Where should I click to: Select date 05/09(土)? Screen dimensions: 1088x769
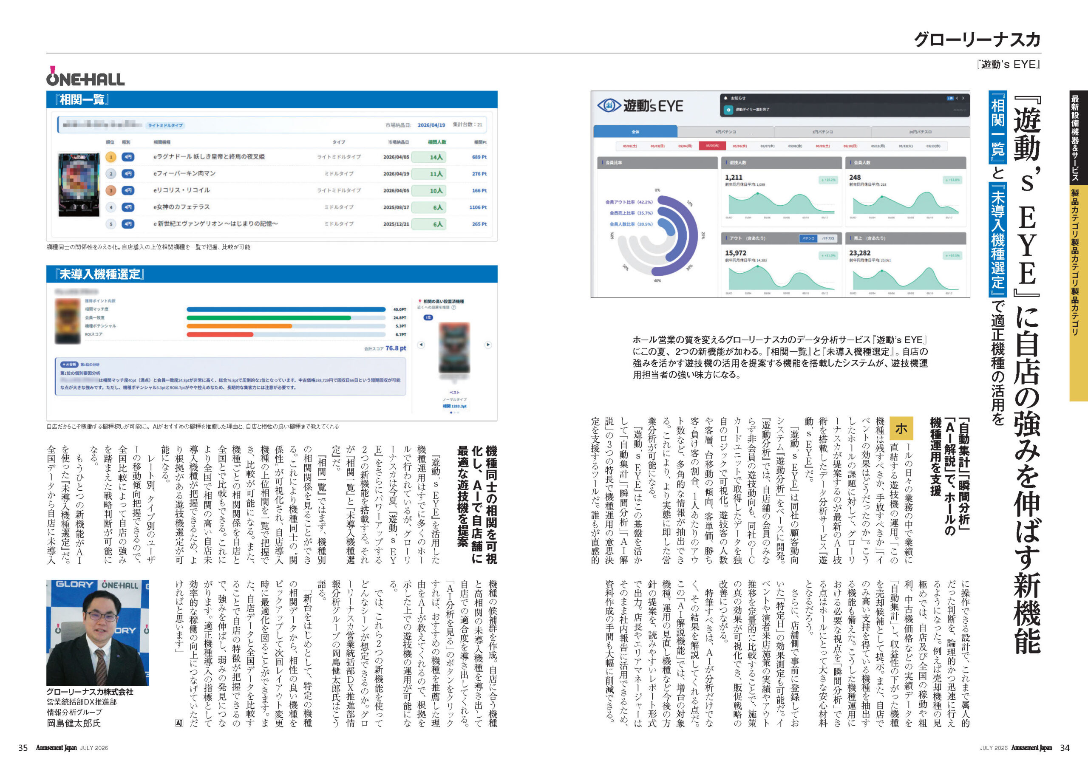[x=823, y=146]
